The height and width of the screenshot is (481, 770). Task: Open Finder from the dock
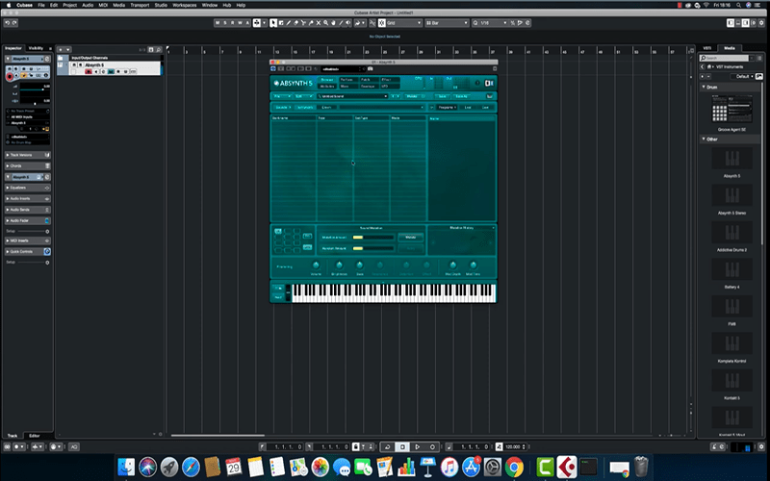click(x=126, y=467)
